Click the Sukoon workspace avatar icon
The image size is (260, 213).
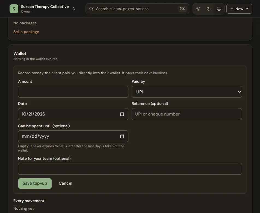[x=14, y=9]
